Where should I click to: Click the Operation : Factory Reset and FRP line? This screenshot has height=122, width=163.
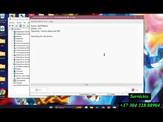coord(45,31)
